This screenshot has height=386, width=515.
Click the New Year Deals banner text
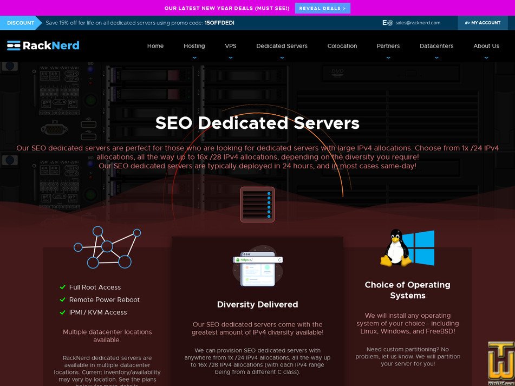point(227,8)
